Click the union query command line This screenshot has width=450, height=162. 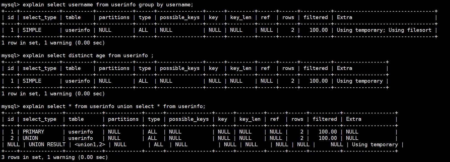114,106
